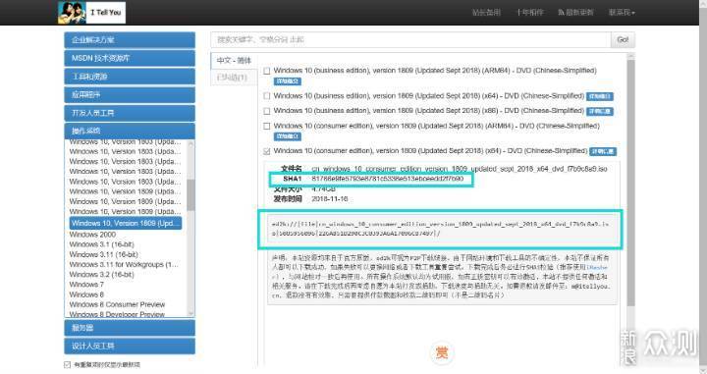Viewport: 707px width, 374px height.
Task: Click the Go! search button
Action: click(623, 39)
